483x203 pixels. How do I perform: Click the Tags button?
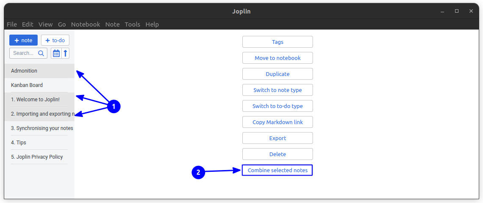[277, 42]
